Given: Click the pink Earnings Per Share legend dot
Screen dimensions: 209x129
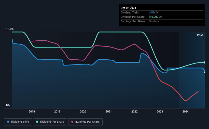Looking at the screenshot, I should pyautogui.click(x=72, y=122).
